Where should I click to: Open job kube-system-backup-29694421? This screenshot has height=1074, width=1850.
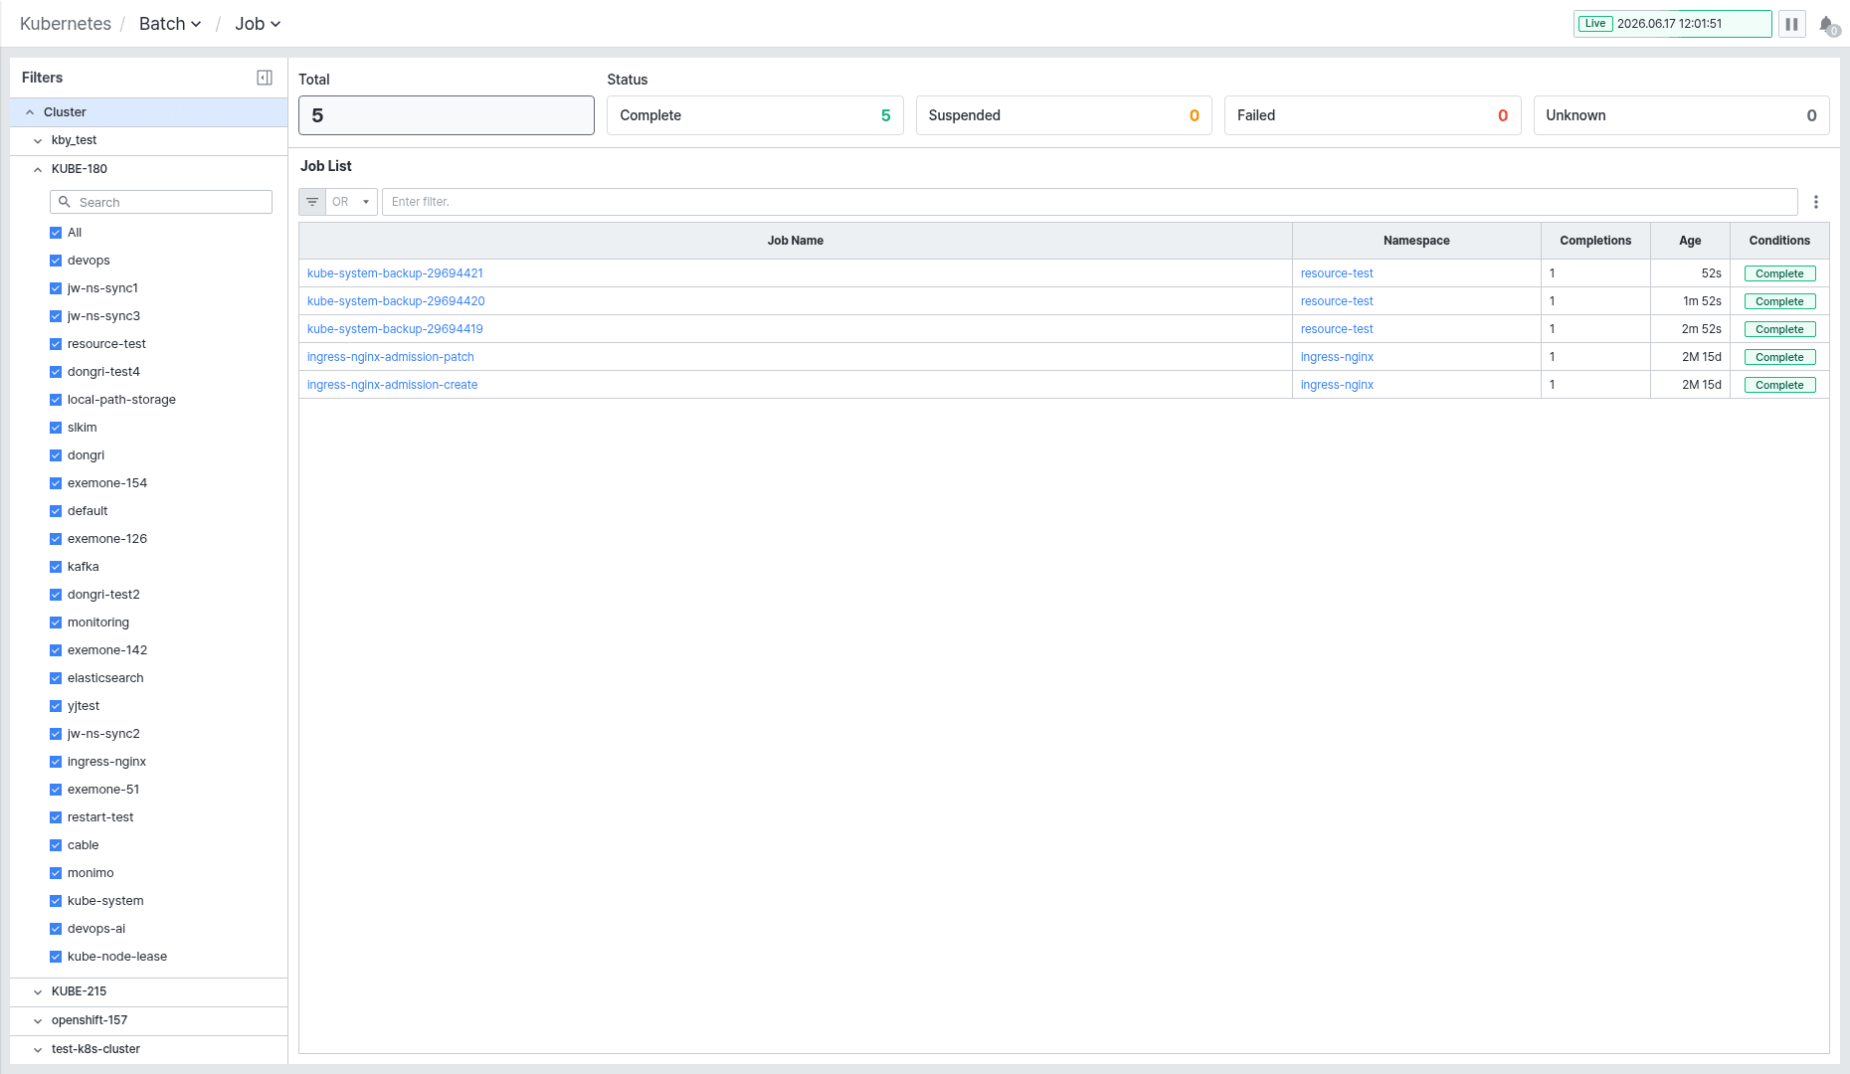pyautogui.click(x=395, y=273)
